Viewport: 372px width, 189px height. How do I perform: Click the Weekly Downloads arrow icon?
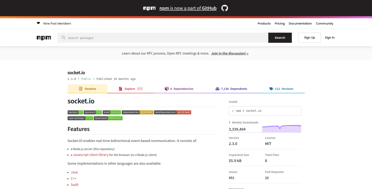pyautogui.click(x=230, y=122)
